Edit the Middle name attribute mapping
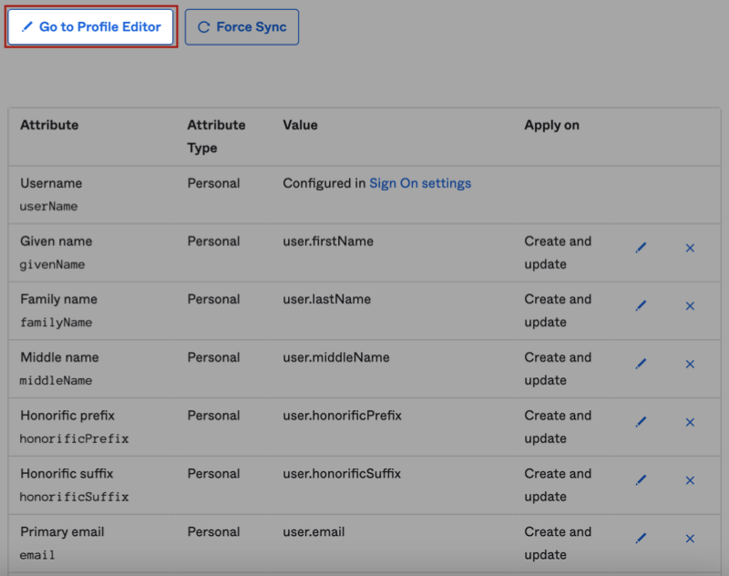Image resolution: width=729 pixels, height=576 pixels. 642,364
